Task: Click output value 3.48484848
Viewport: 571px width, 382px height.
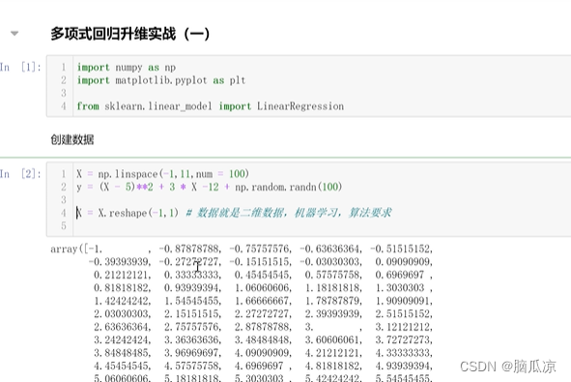Action: click(x=263, y=340)
